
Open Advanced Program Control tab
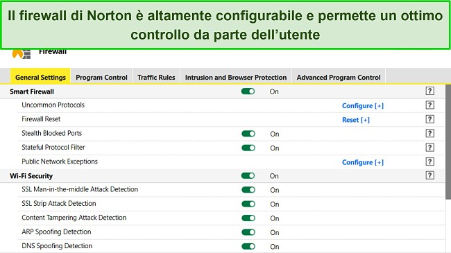point(339,77)
